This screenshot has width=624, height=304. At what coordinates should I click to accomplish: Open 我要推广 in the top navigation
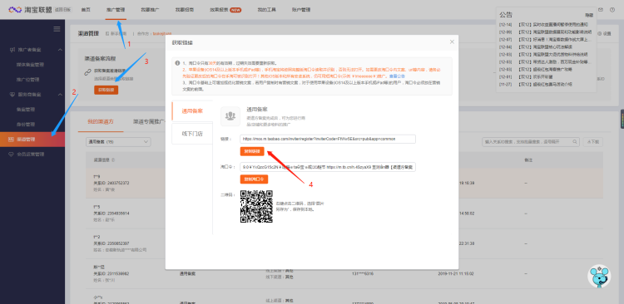pyautogui.click(x=150, y=9)
